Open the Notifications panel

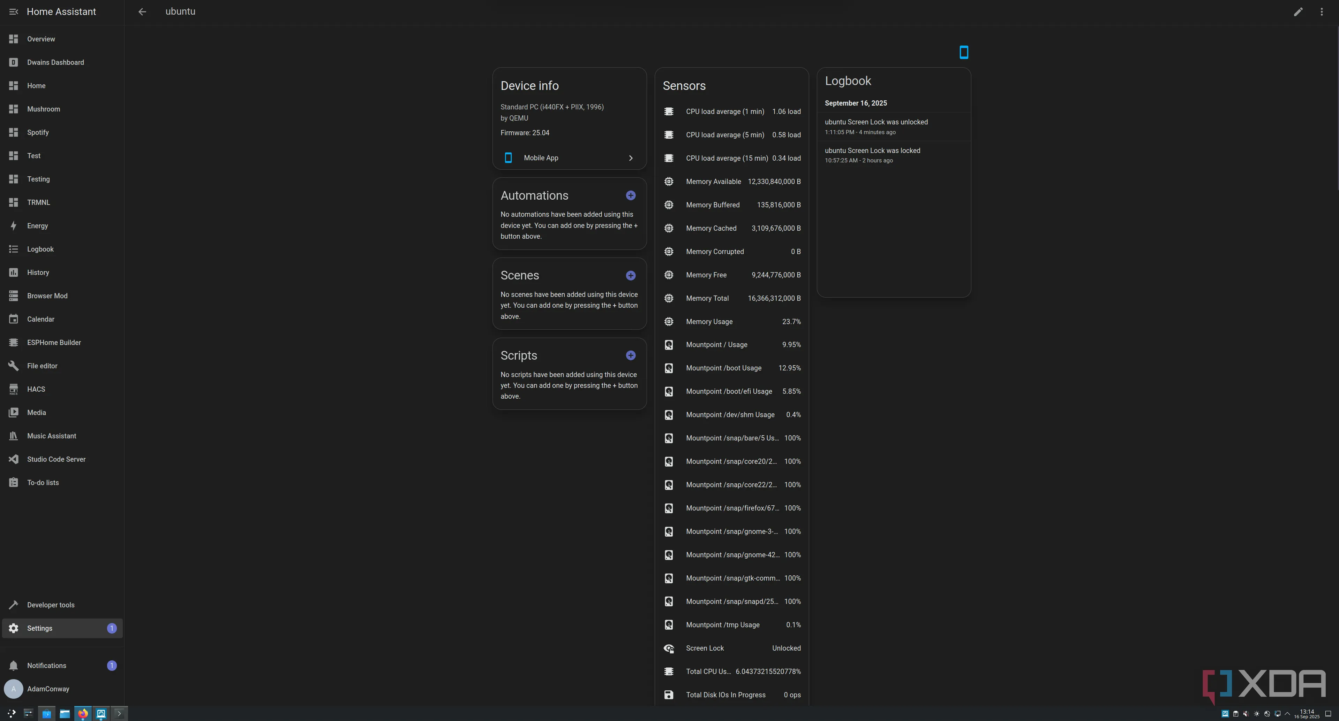coord(46,666)
